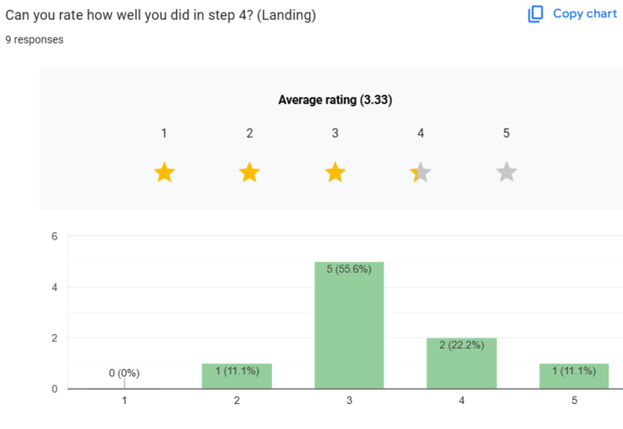This screenshot has height=429, width=623.
Task: Click y-axis label 6 on the chart
Action: tap(54, 236)
